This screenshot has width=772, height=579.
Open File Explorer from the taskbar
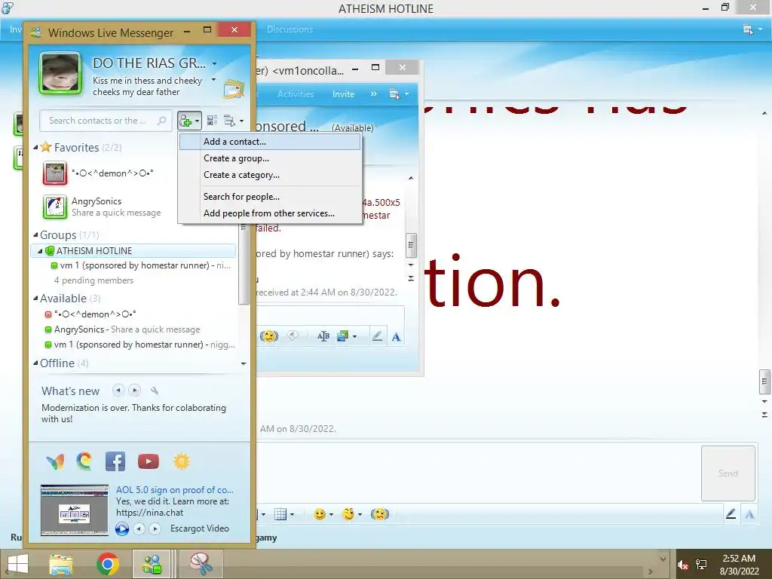click(x=61, y=564)
